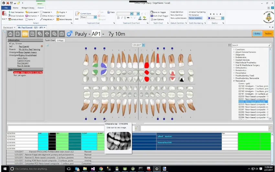Toggle the Ortho view button
This screenshot has height=172, width=275.
(257, 33)
